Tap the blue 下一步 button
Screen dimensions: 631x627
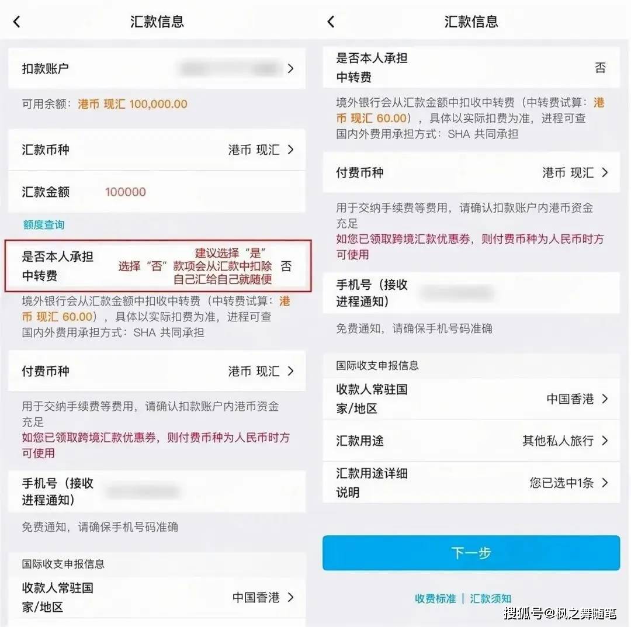pyautogui.click(x=471, y=553)
